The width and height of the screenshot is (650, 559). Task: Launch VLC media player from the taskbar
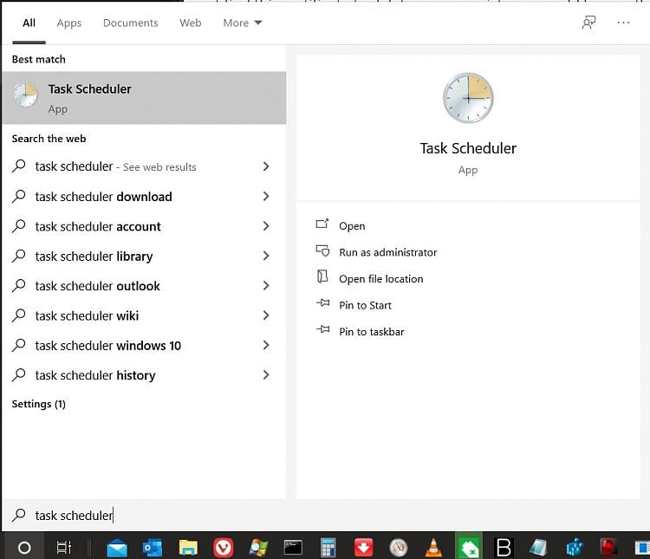[x=433, y=548]
